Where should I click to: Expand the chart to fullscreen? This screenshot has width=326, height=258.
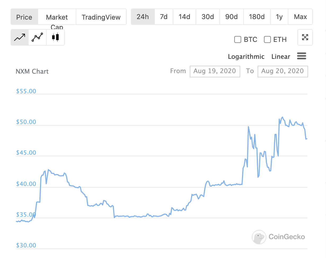pos(305,37)
